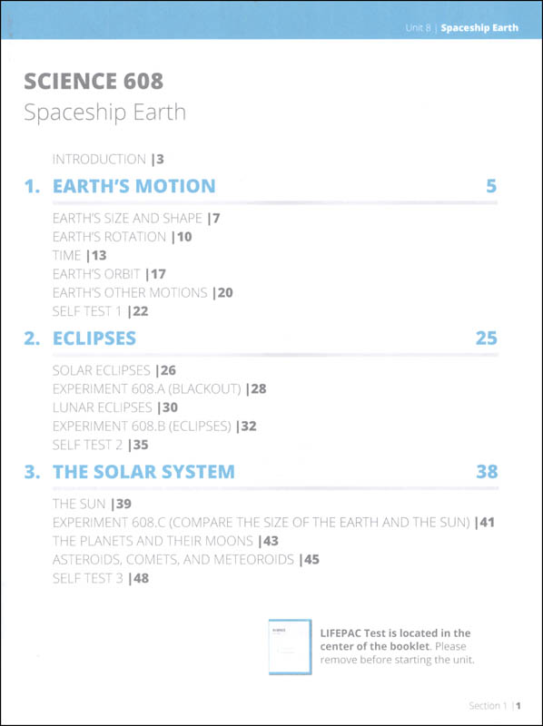Open Earth's Other Motions entry
The width and height of the screenshot is (543, 726).
pos(143,292)
